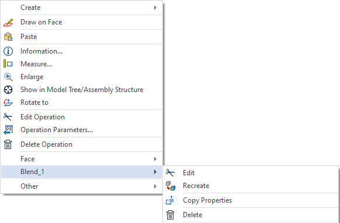Click the Measure ruler icon
This screenshot has width=340, height=223.
click(8, 64)
